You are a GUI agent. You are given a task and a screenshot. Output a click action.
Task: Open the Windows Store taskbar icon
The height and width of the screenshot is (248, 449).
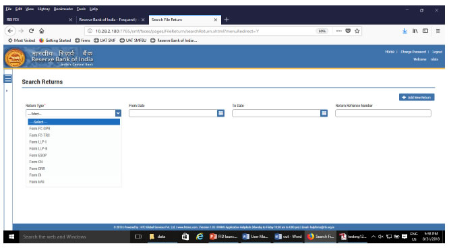coord(185,237)
